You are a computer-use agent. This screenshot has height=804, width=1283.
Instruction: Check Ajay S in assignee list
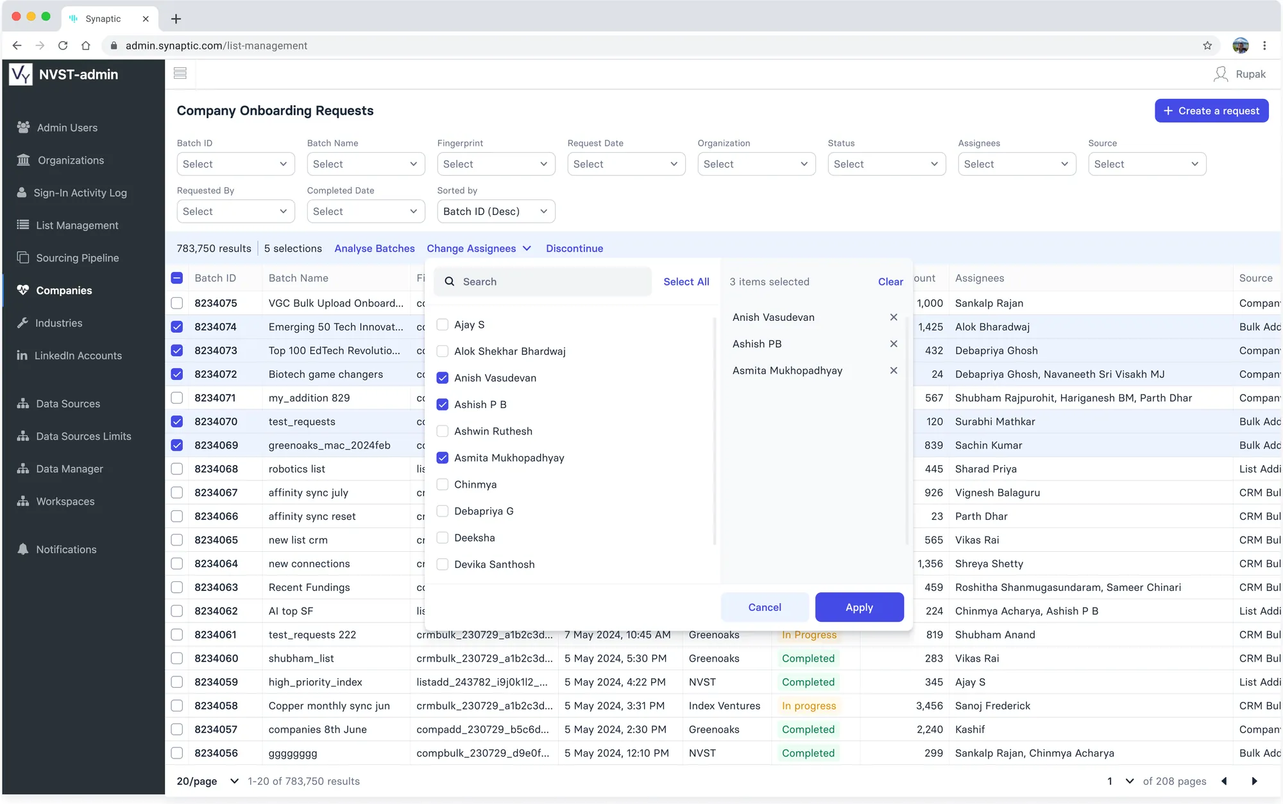click(x=443, y=325)
